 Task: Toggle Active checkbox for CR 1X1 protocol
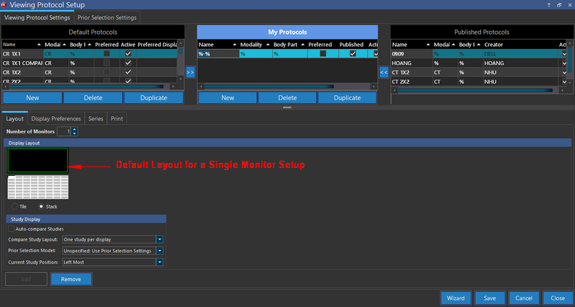(128, 53)
